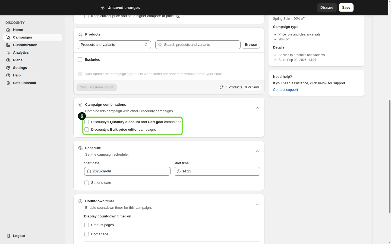Image resolution: width=391 pixels, height=244 pixels.
Task: Click the Unsaved changes warning icon
Action: (103, 8)
